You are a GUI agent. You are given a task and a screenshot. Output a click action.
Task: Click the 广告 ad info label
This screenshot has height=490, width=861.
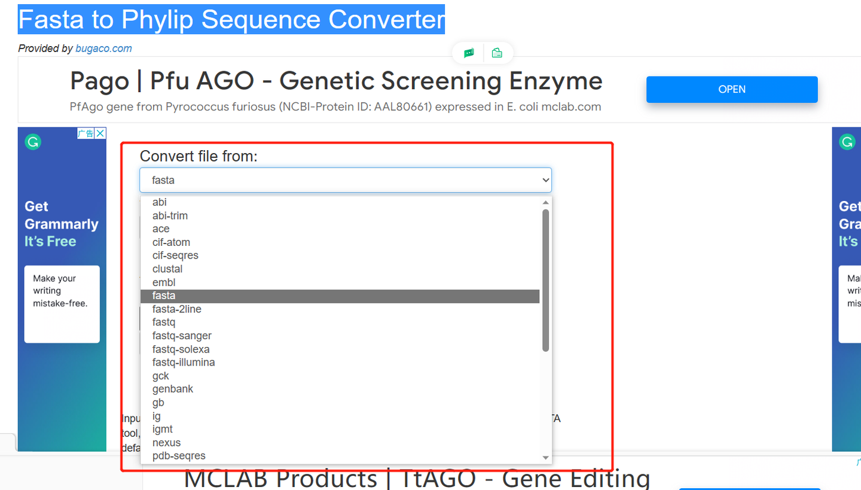(86, 133)
